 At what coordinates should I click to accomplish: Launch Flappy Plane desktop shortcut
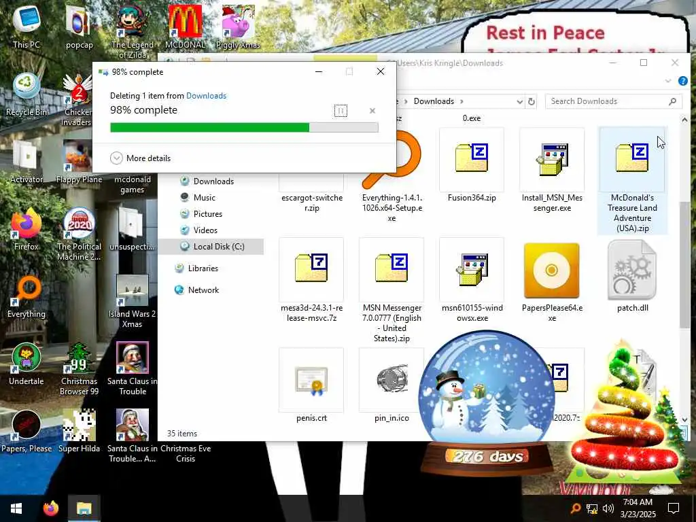[79, 162]
